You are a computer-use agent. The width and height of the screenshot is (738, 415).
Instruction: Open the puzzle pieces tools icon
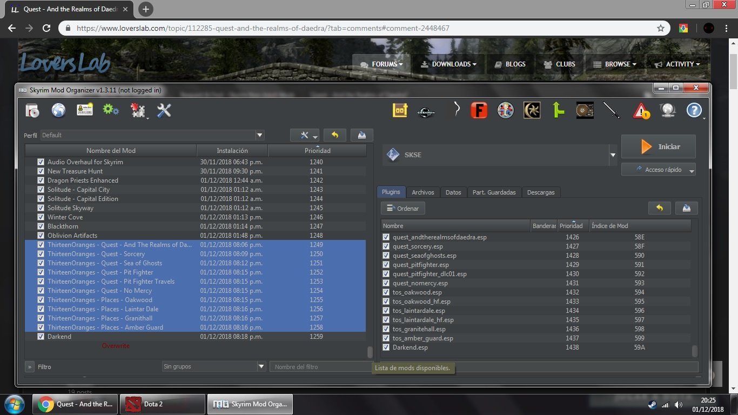[x=138, y=110]
